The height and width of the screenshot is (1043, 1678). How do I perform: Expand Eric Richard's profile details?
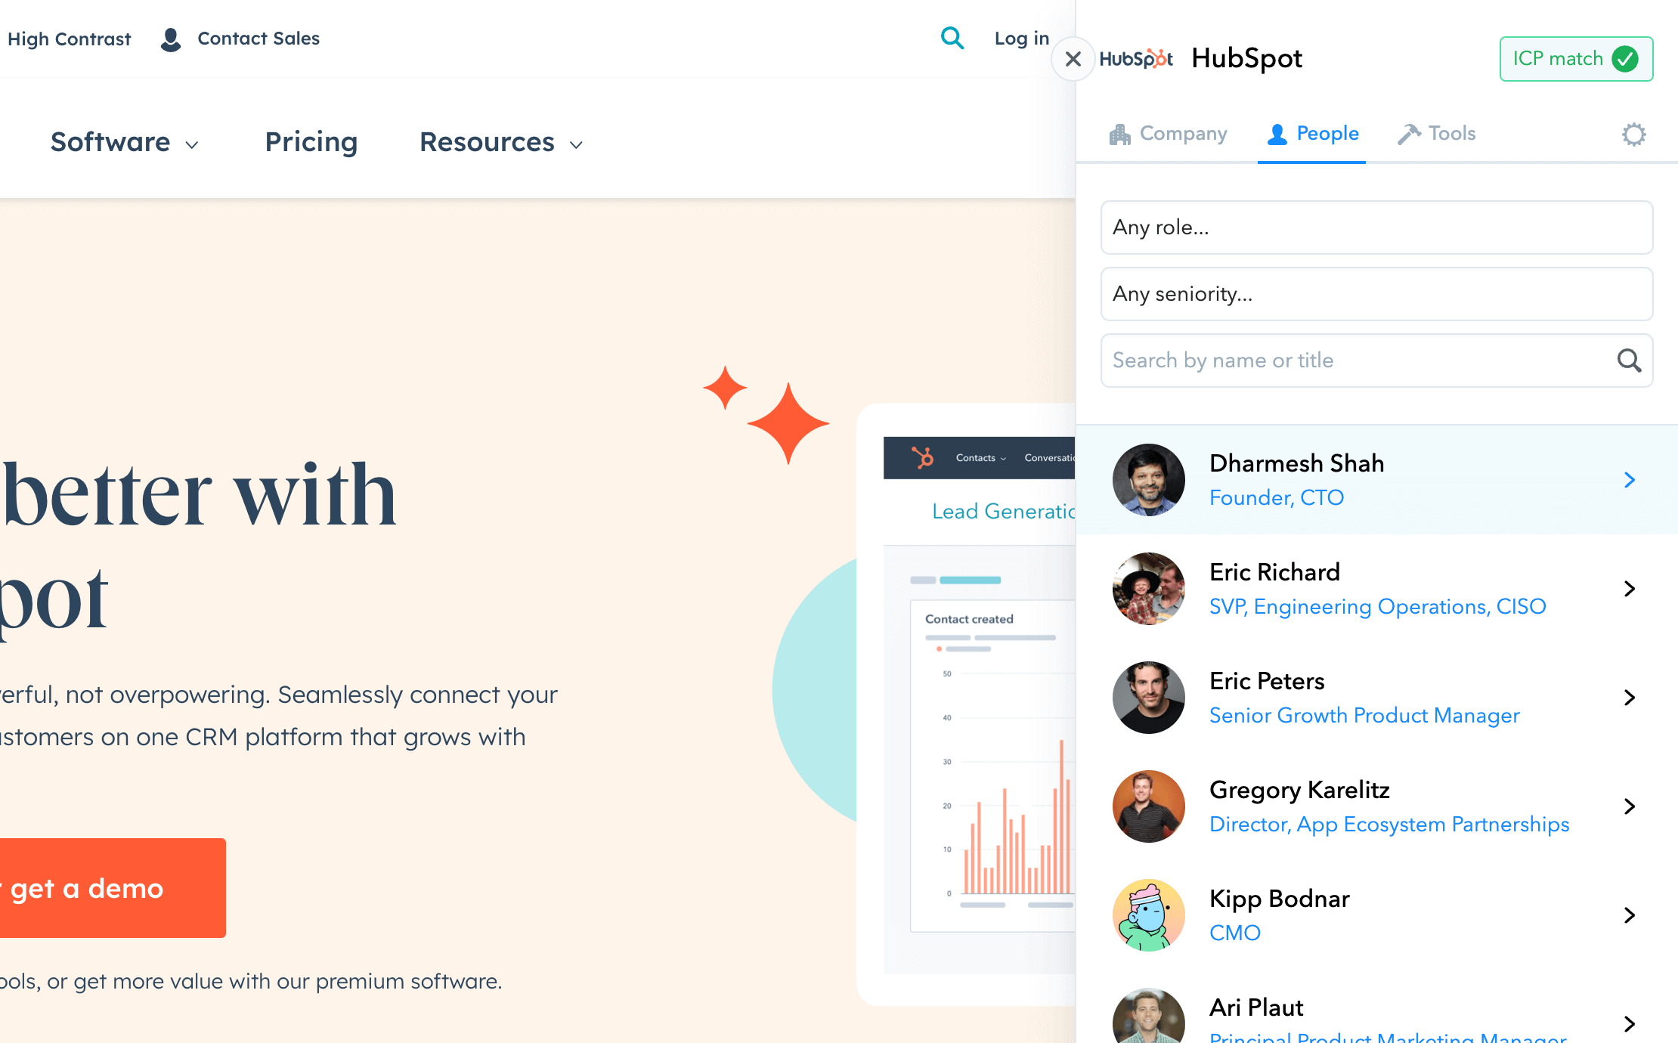[1630, 589]
